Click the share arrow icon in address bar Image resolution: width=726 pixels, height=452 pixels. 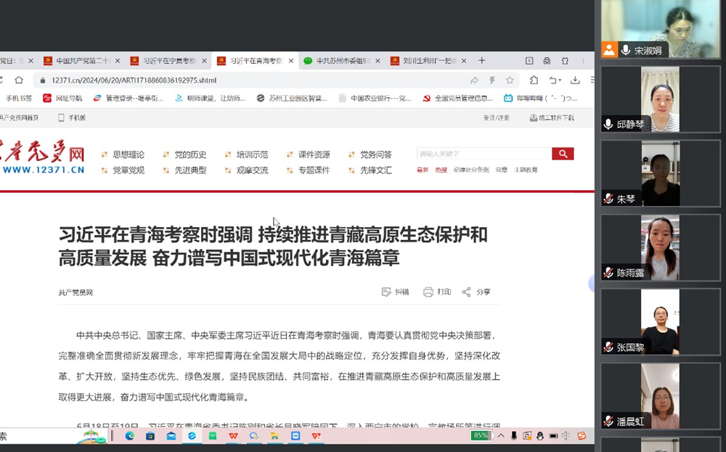[474, 81]
